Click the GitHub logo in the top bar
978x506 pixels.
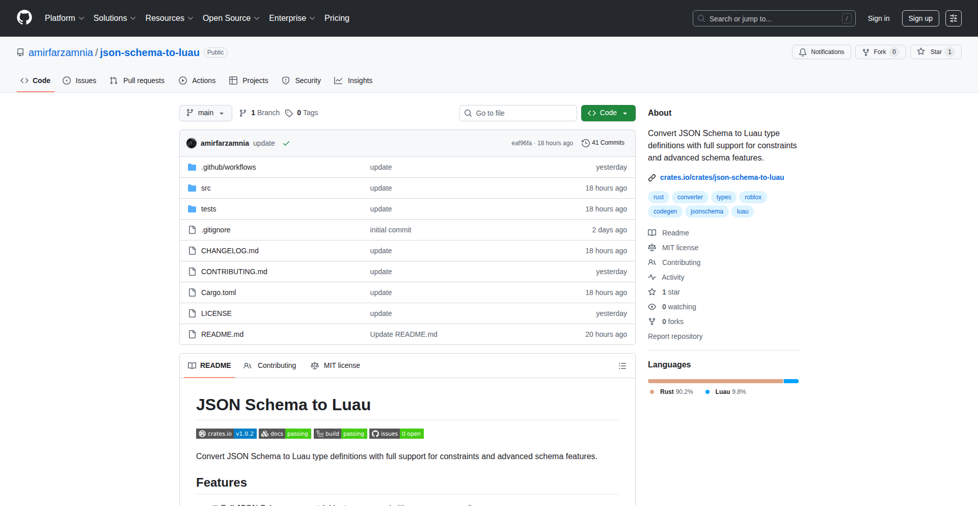(x=24, y=18)
